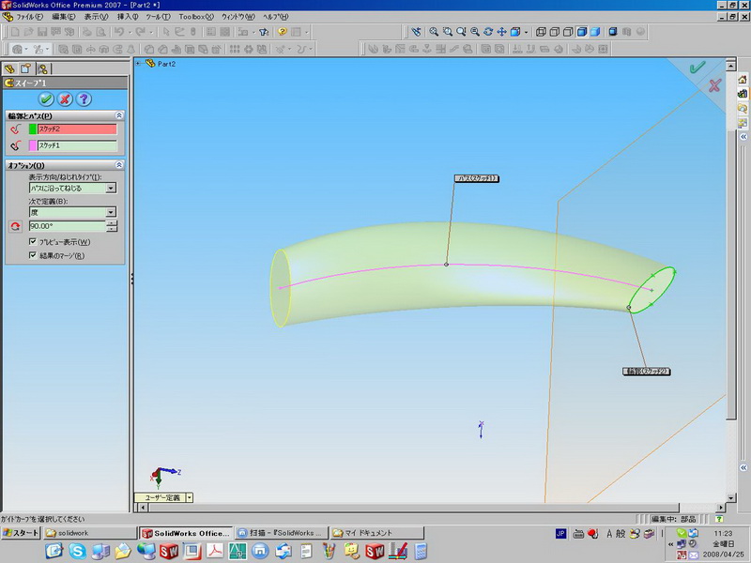Switch to the ConfigurationManager tab

point(42,68)
